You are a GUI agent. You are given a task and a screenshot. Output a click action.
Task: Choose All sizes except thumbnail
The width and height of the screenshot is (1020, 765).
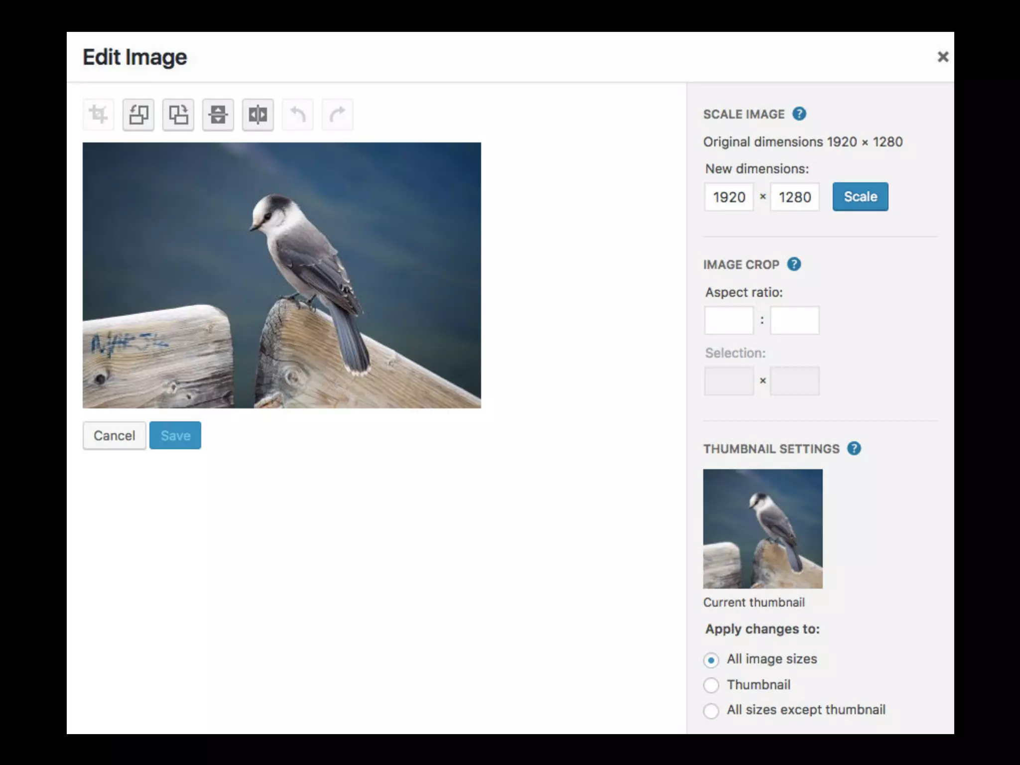pos(711,711)
